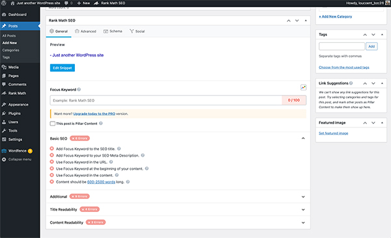Move Featured image panel down
The width and height of the screenshot is (391, 238).
(373, 123)
